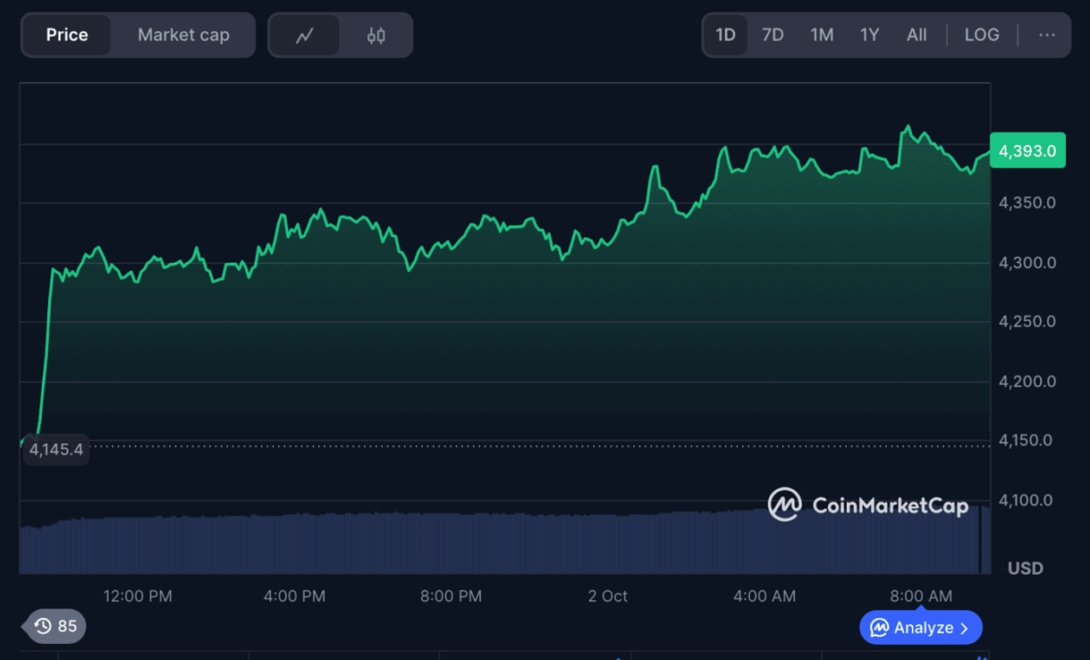
Task: Toggle to Market cap view
Action: (183, 35)
